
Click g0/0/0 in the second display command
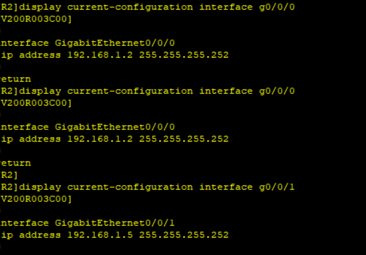click(277, 91)
